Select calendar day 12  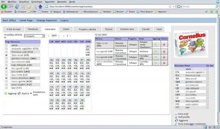click(70, 73)
